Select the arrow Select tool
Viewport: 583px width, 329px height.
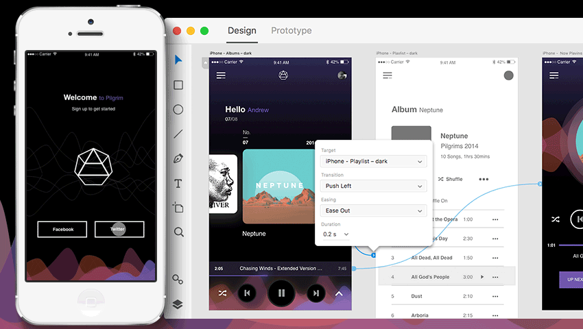(x=178, y=60)
